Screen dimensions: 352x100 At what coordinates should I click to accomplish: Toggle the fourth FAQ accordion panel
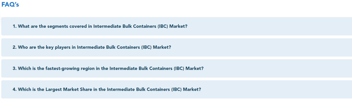tap(177, 89)
